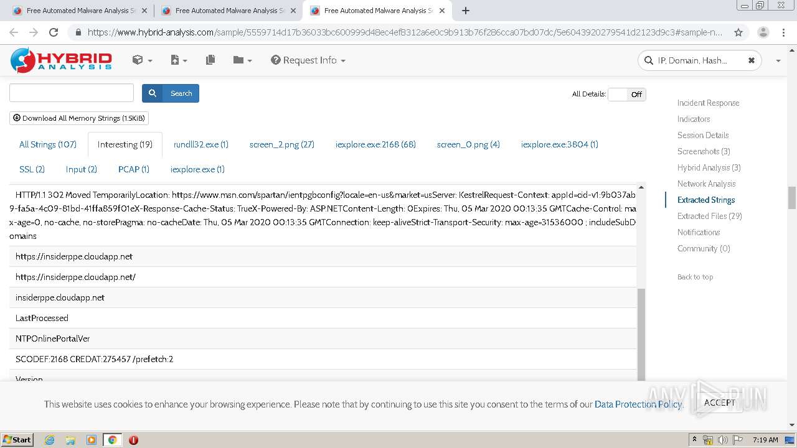This screenshot has height=448, width=797.
Task: Click the volume speaker tray icon
Action: click(723, 440)
